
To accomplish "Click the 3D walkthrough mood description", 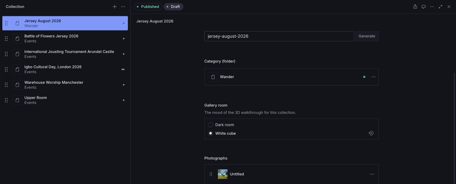I will click(250, 113).
